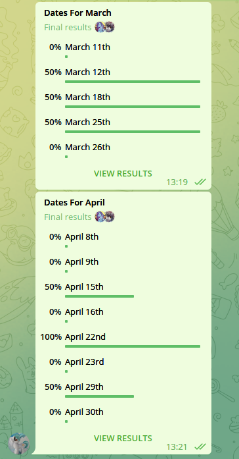Viewport: 239px width, 459px height.
Task: Click read receipt checkmarks on April poll
Action: (x=200, y=446)
